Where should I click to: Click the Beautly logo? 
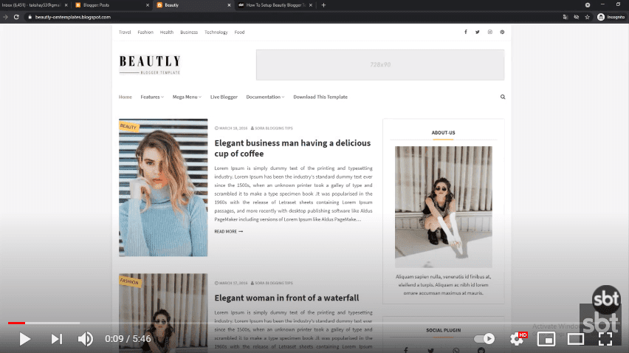pyautogui.click(x=150, y=64)
